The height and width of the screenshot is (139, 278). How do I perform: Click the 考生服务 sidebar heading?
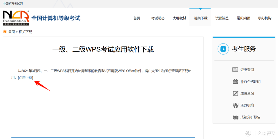coord(244,49)
